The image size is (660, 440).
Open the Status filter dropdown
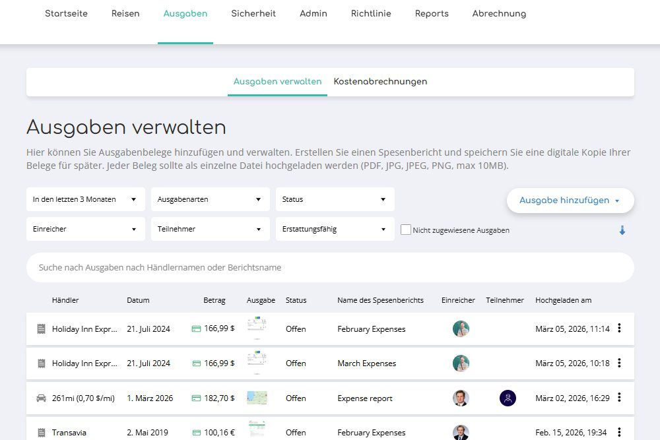click(x=335, y=199)
